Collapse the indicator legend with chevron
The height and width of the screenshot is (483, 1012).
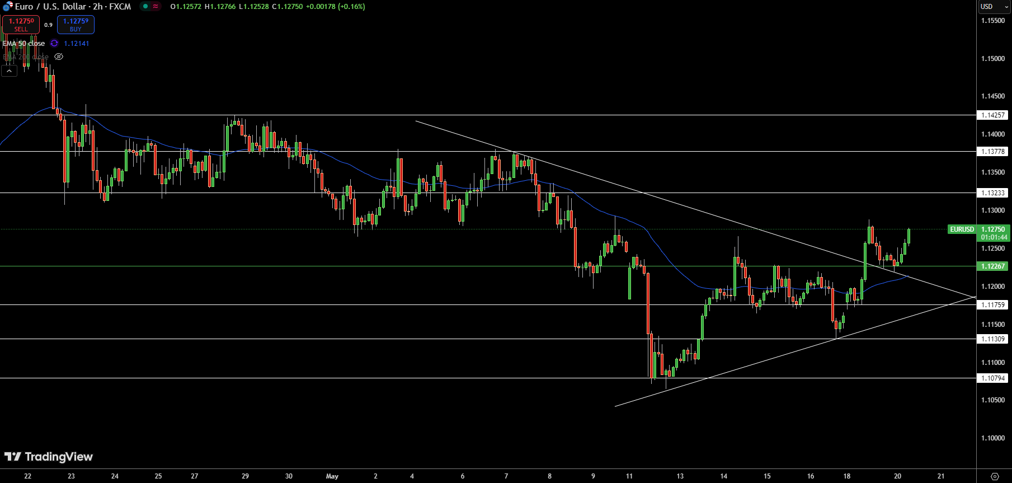[x=9, y=71]
